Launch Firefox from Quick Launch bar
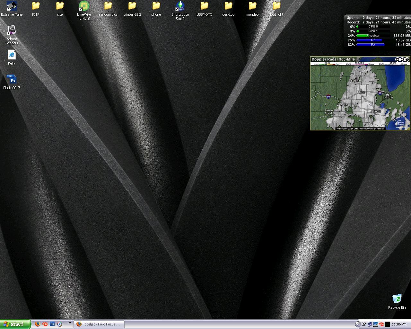This screenshot has width=411, height=329. click(x=38, y=324)
